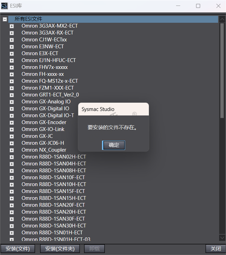Expand the Omron GX-JC node

click(x=12, y=137)
